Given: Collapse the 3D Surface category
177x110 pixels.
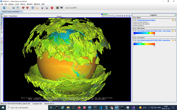Looking at the screenshot, I should [134, 38].
